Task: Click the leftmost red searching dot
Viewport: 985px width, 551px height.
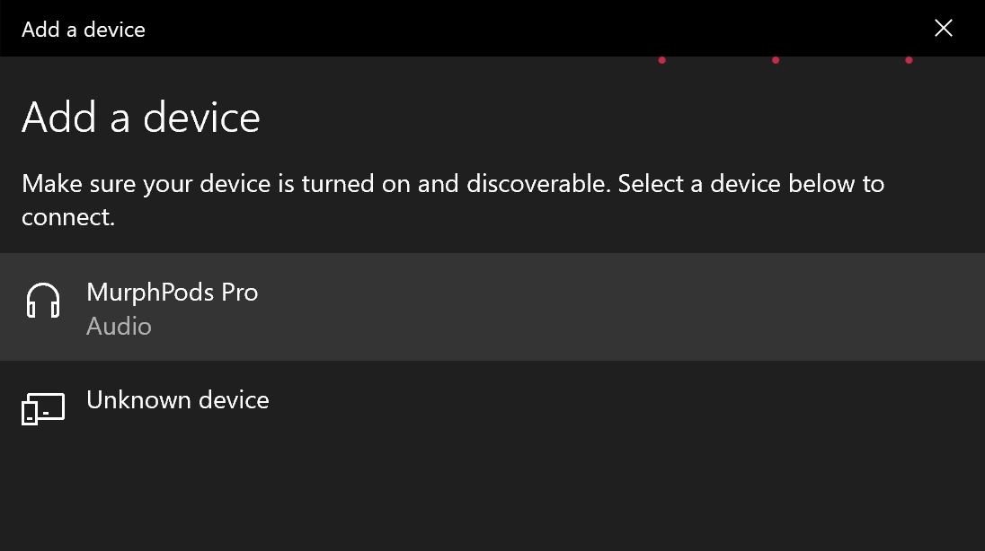Action: tap(662, 60)
